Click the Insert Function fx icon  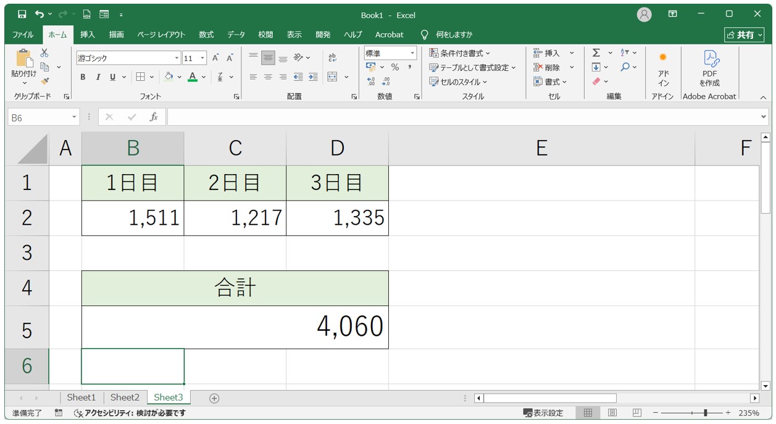click(x=154, y=117)
